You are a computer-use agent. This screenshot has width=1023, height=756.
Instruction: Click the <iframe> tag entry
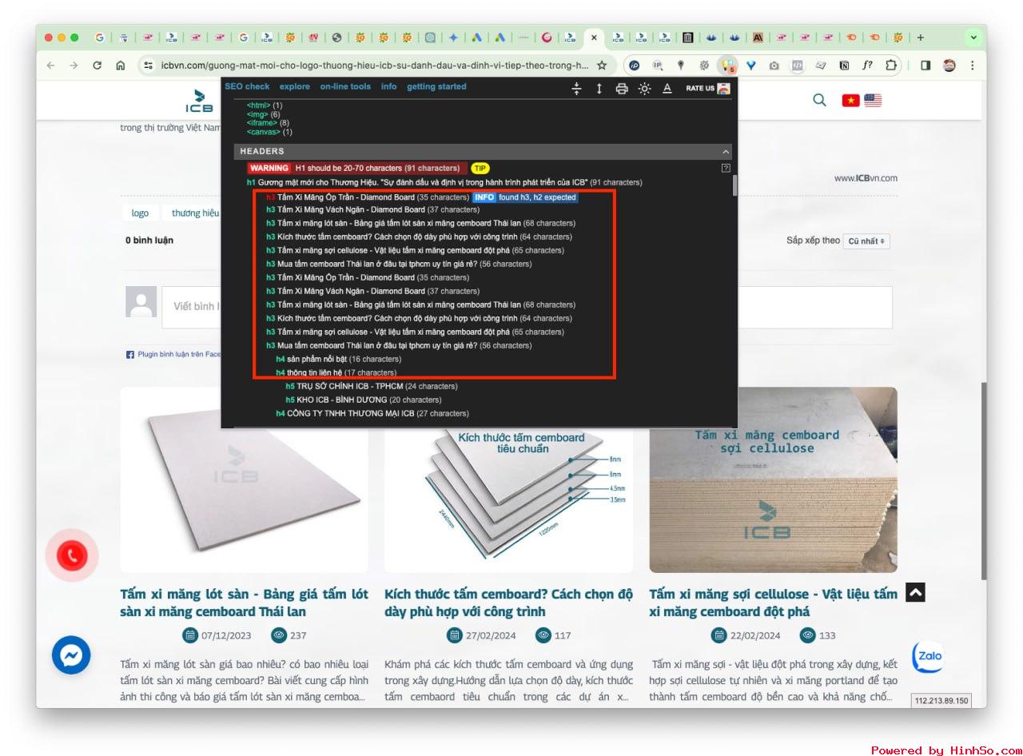[x=268, y=123]
